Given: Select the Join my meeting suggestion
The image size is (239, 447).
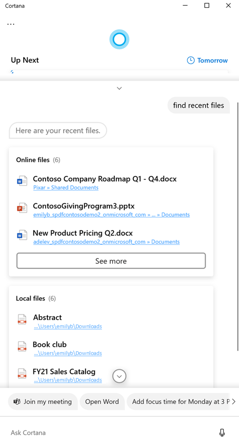Looking at the screenshot, I should pyautogui.click(x=43, y=402).
